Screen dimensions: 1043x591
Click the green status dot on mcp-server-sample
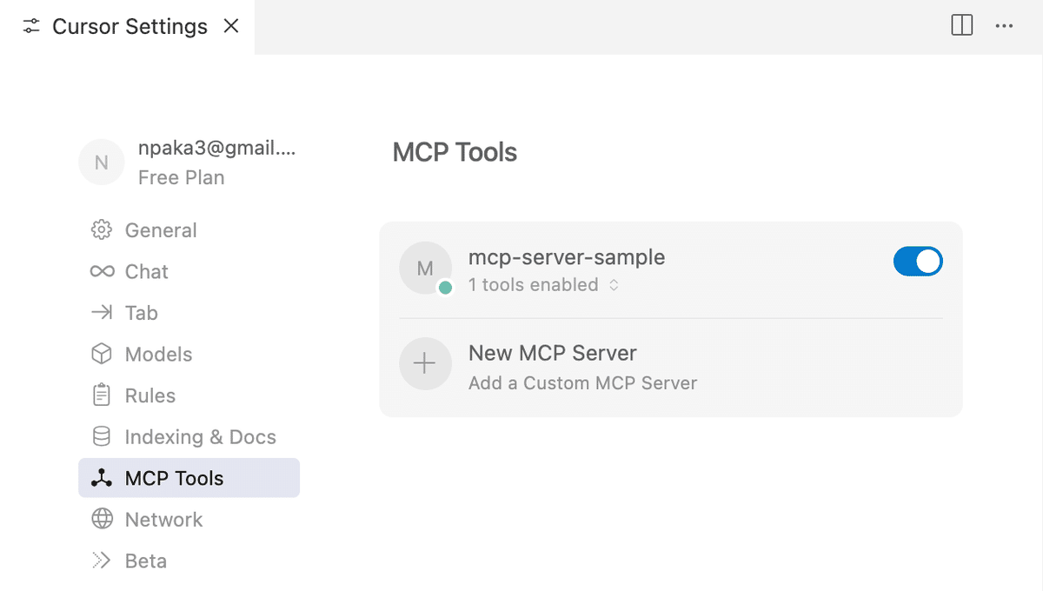[x=447, y=287]
